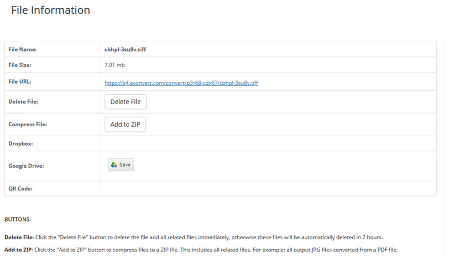The height and width of the screenshot is (257, 470).
Task: Click the empty QR Code value cell
Action: pos(268,188)
